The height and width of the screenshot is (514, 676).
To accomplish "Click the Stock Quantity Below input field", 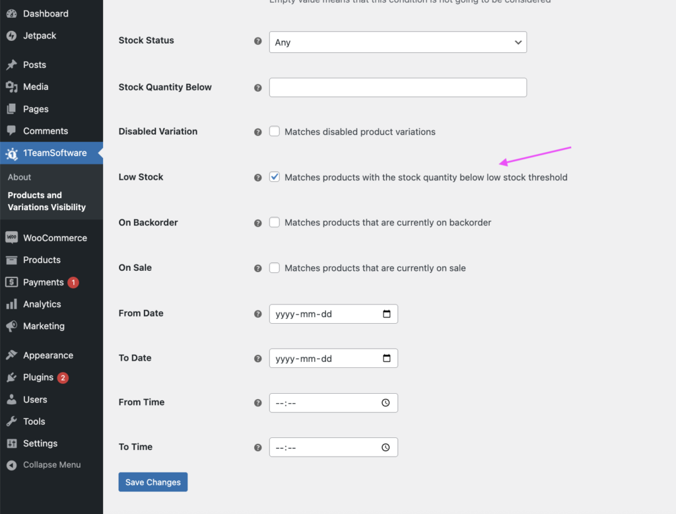I will point(397,88).
